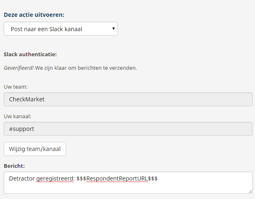The image size is (255, 199).
Task: Click the action dropdown's arrow indicator
Action: point(114,29)
